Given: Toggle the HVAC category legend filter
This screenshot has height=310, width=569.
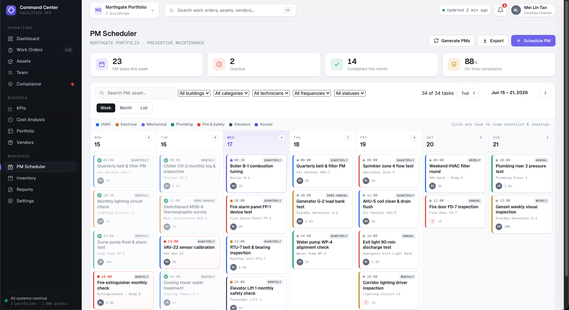Looking at the screenshot, I should tap(103, 125).
